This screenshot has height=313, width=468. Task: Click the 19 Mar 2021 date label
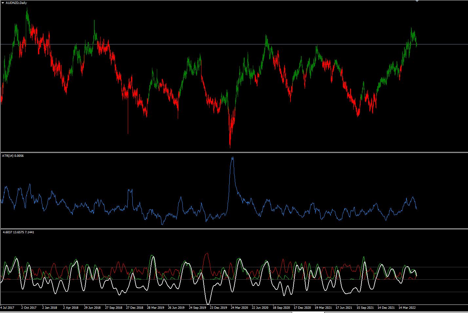coord(323,307)
